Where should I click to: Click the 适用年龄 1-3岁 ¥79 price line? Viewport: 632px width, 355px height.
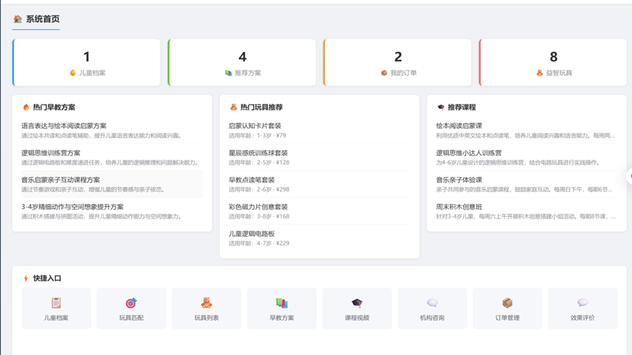(257, 135)
